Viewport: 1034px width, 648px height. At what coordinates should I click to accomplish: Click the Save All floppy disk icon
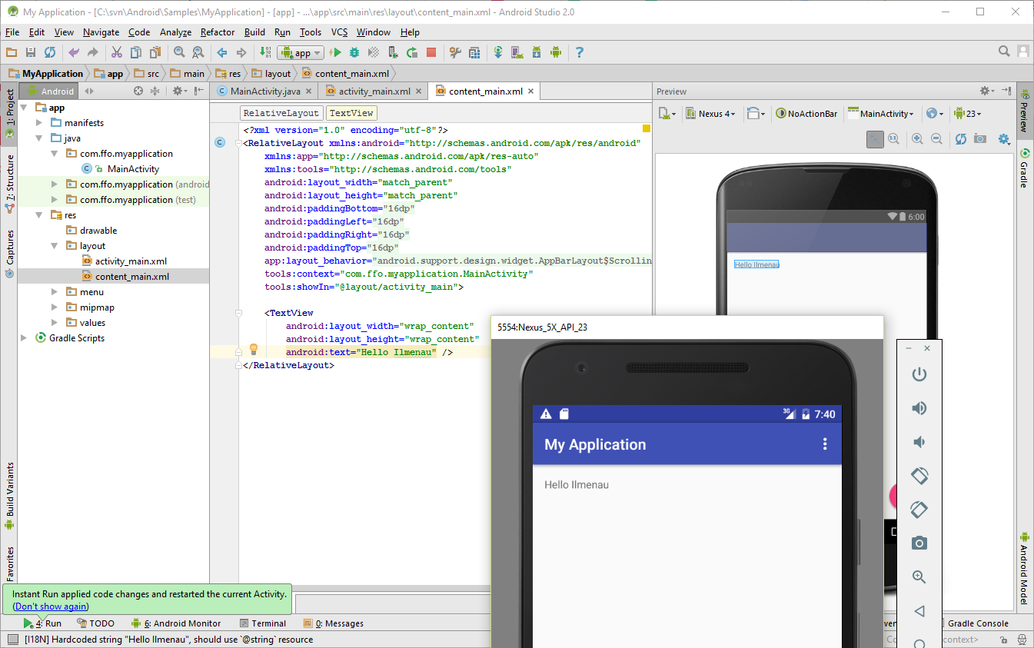coord(31,52)
